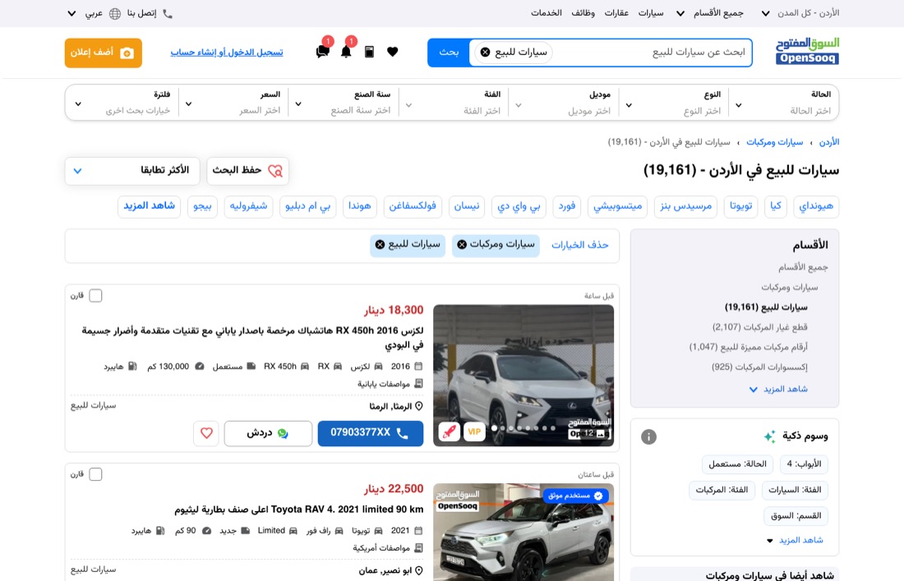This screenshot has width=904, height=581.
Task: Open the سنة الصنع filter dropdown
Action: [344, 104]
